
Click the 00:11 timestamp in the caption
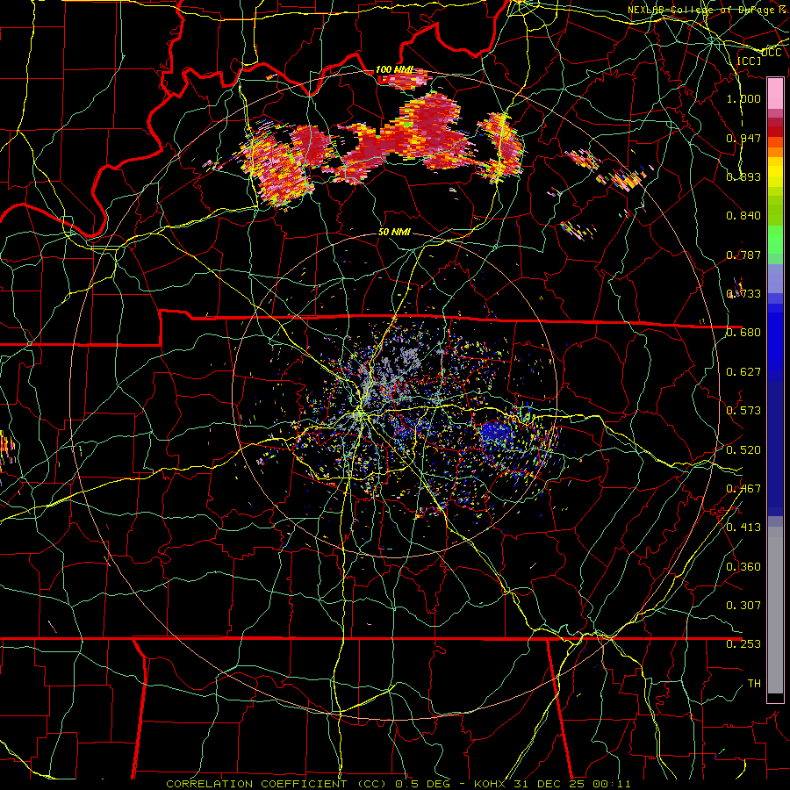612,784
